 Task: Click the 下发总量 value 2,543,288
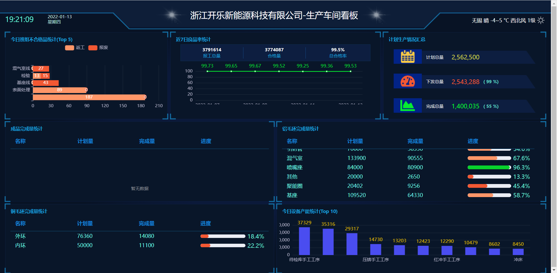465,82
